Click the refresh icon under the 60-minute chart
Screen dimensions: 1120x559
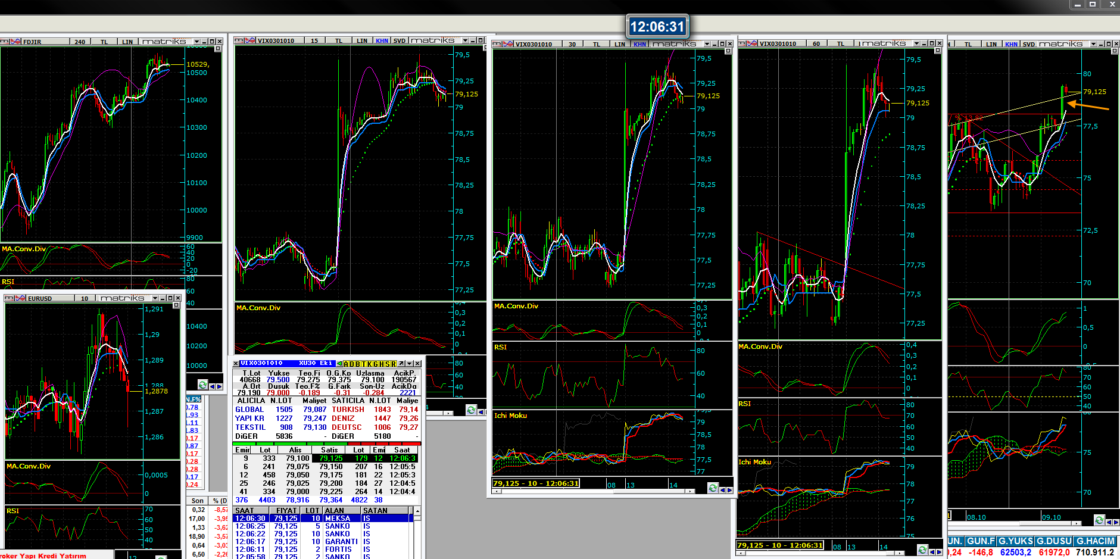tap(922, 549)
